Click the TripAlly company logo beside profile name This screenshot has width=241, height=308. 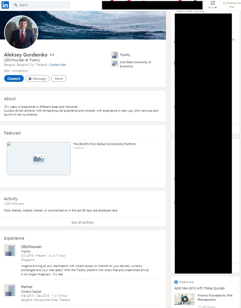point(115,55)
